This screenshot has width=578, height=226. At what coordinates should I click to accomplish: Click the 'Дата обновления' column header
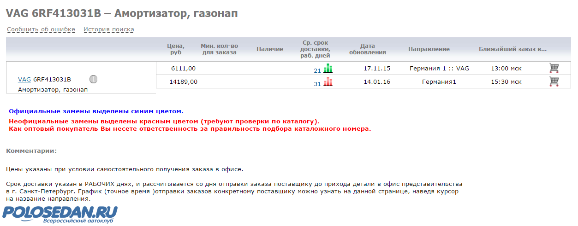368,49
